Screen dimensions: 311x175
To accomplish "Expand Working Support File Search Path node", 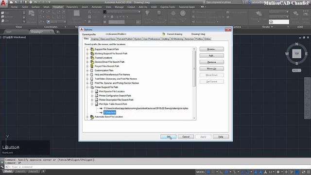I will [x=87, y=53].
